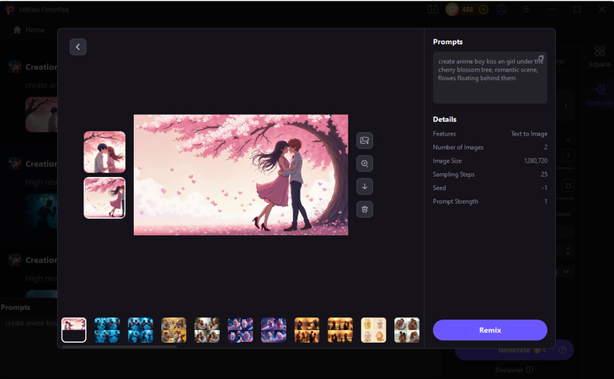Click the horizontal scrollbar under thumbnail strip
Image resolution: width=614 pixels, height=379 pixels.
click(120, 346)
